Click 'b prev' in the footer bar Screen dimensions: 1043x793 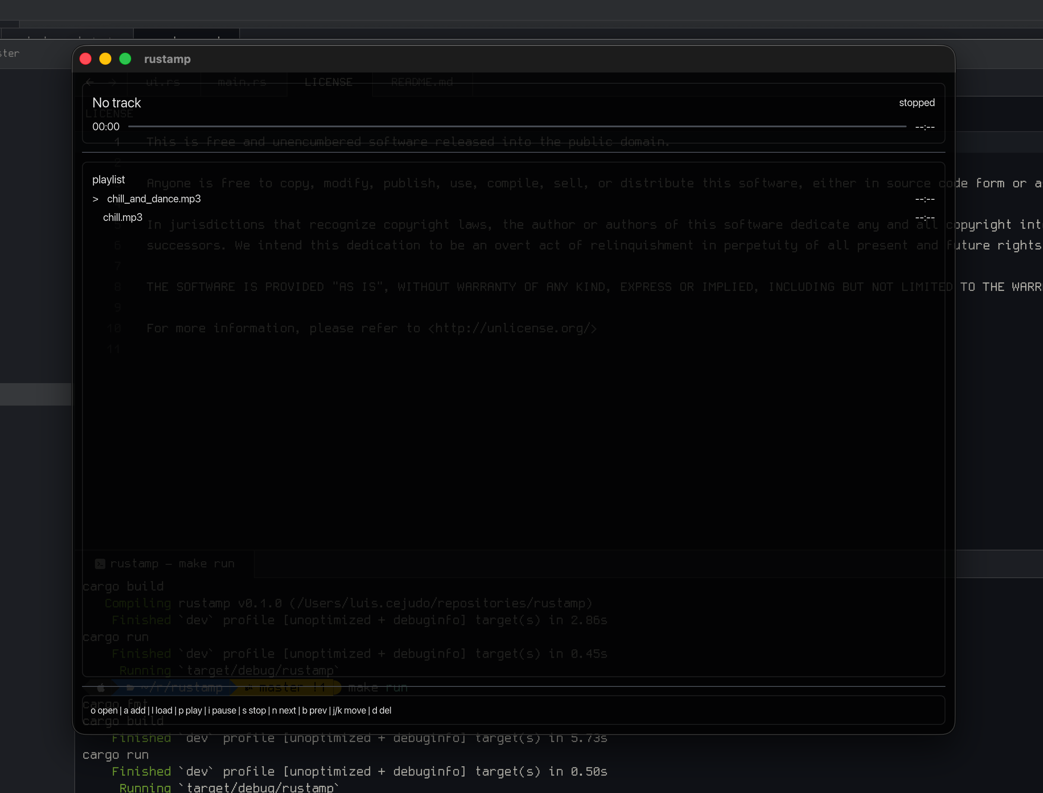click(314, 711)
